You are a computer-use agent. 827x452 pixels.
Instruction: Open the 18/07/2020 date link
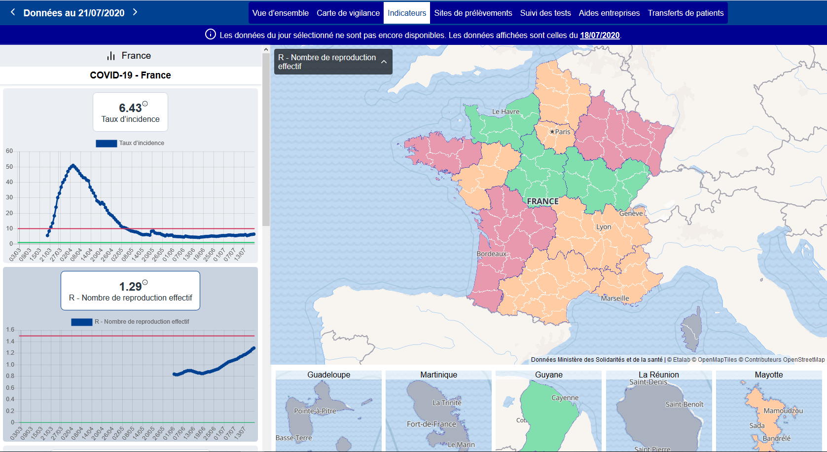pos(600,35)
